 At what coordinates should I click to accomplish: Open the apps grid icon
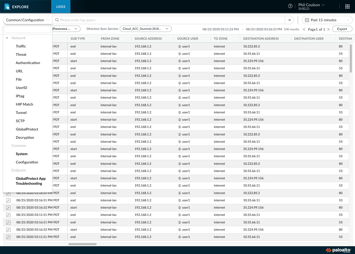coord(347,6)
